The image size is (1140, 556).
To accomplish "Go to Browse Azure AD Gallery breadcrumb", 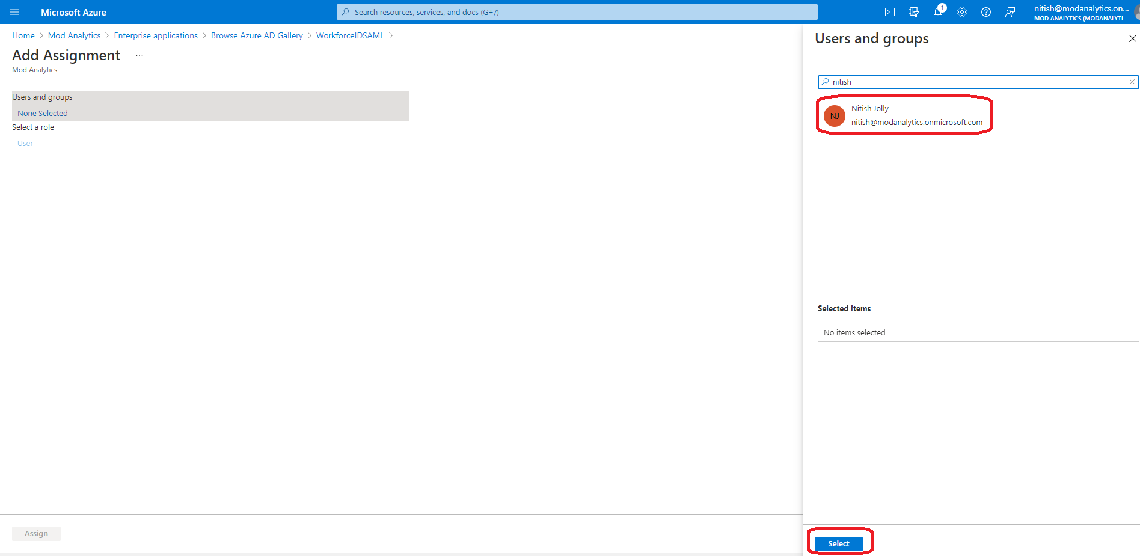I will pyautogui.click(x=257, y=35).
